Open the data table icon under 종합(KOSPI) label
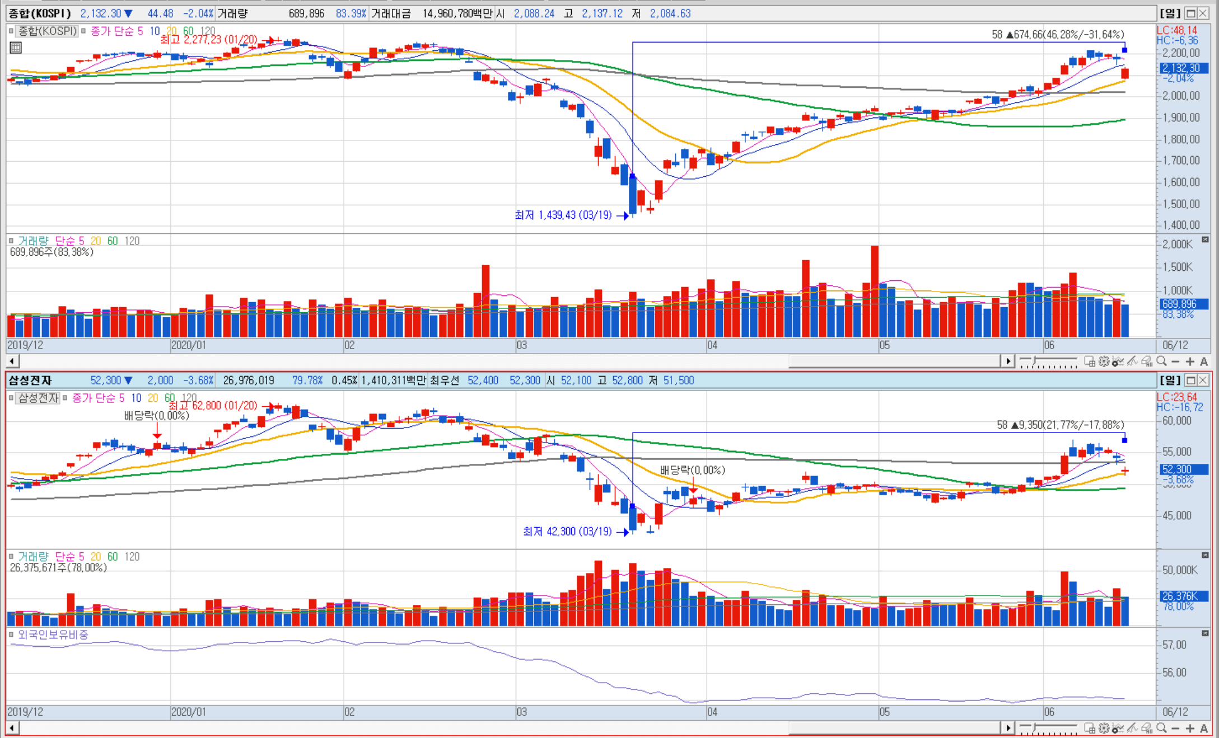Image resolution: width=1219 pixels, height=738 pixels. [x=16, y=48]
